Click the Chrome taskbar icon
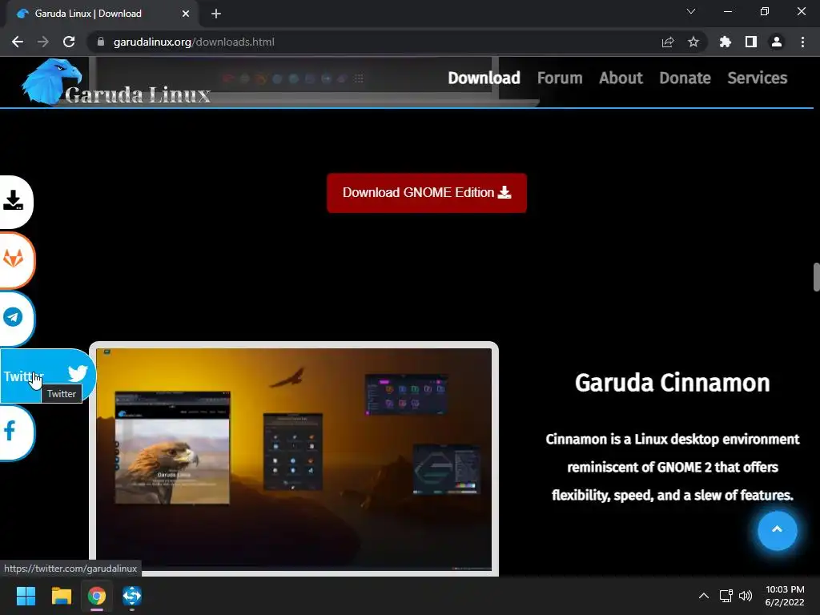This screenshot has height=615, width=820. point(97,596)
